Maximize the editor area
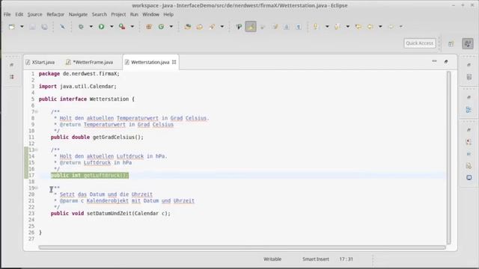The image size is (479, 269). click(x=446, y=61)
